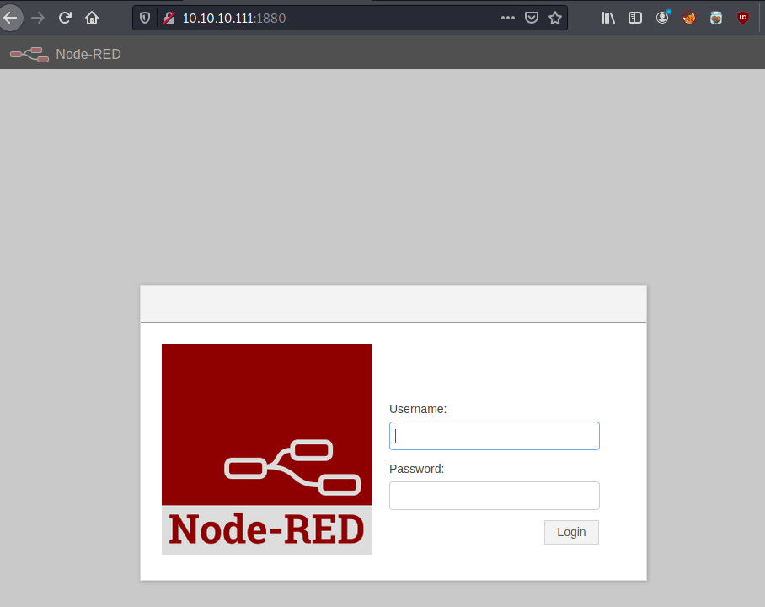The width and height of the screenshot is (765, 607).
Task: Focus the Username input field
Action: click(494, 435)
